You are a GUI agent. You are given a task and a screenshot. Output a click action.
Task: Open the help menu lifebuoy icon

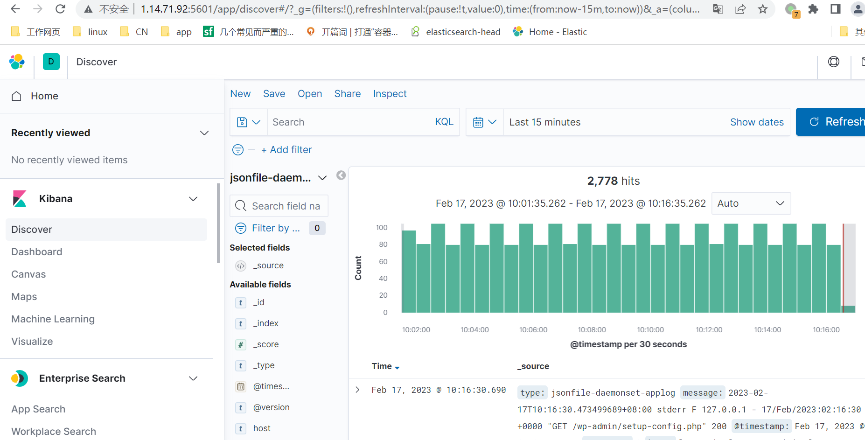(x=833, y=62)
